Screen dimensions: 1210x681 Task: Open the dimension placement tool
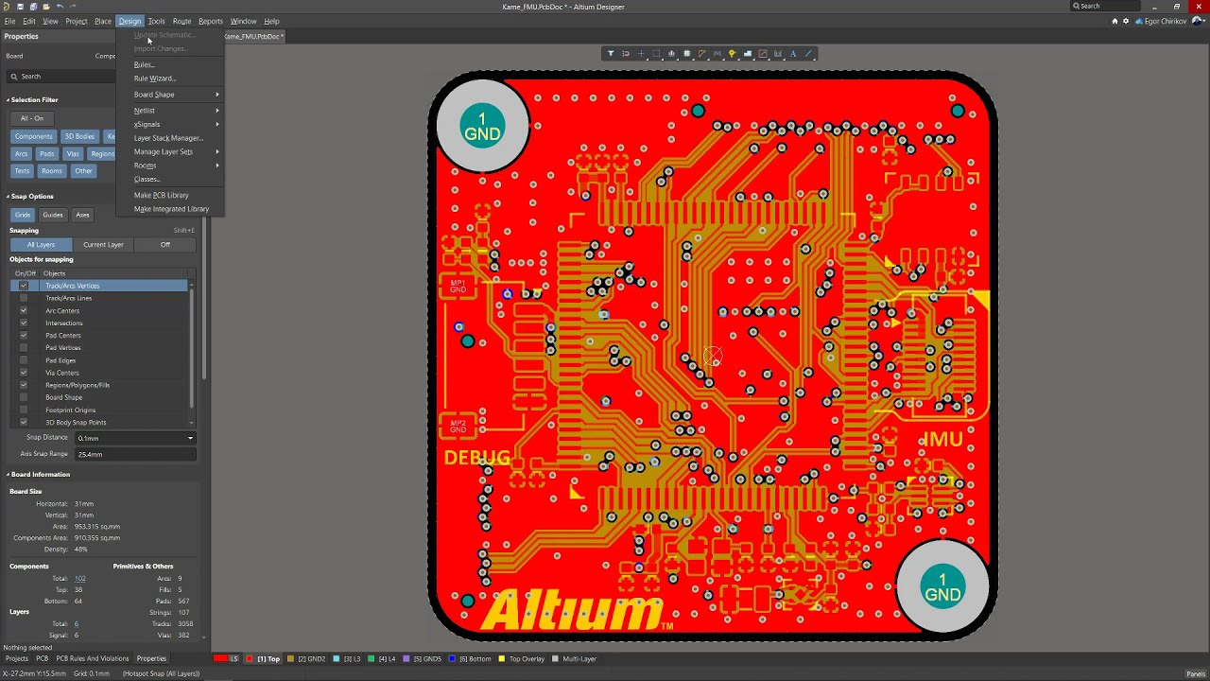[778, 54]
